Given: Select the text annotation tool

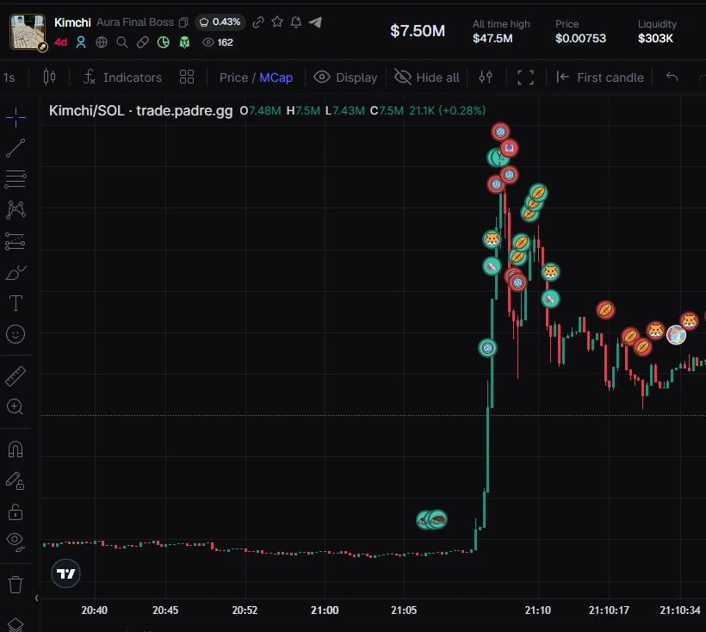Looking at the screenshot, I should coord(15,303).
